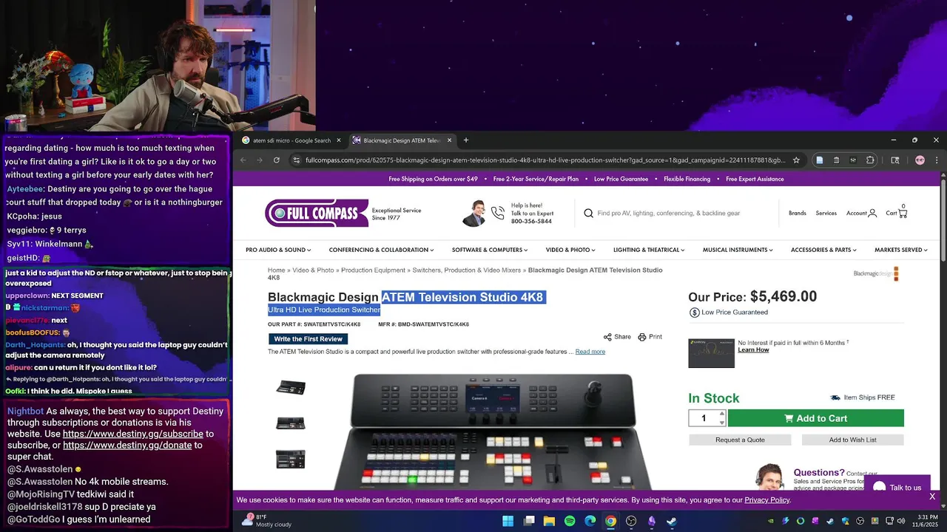Click the site info icon in address bar
This screenshot has width=947, height=532.
[x=296, y=160]
